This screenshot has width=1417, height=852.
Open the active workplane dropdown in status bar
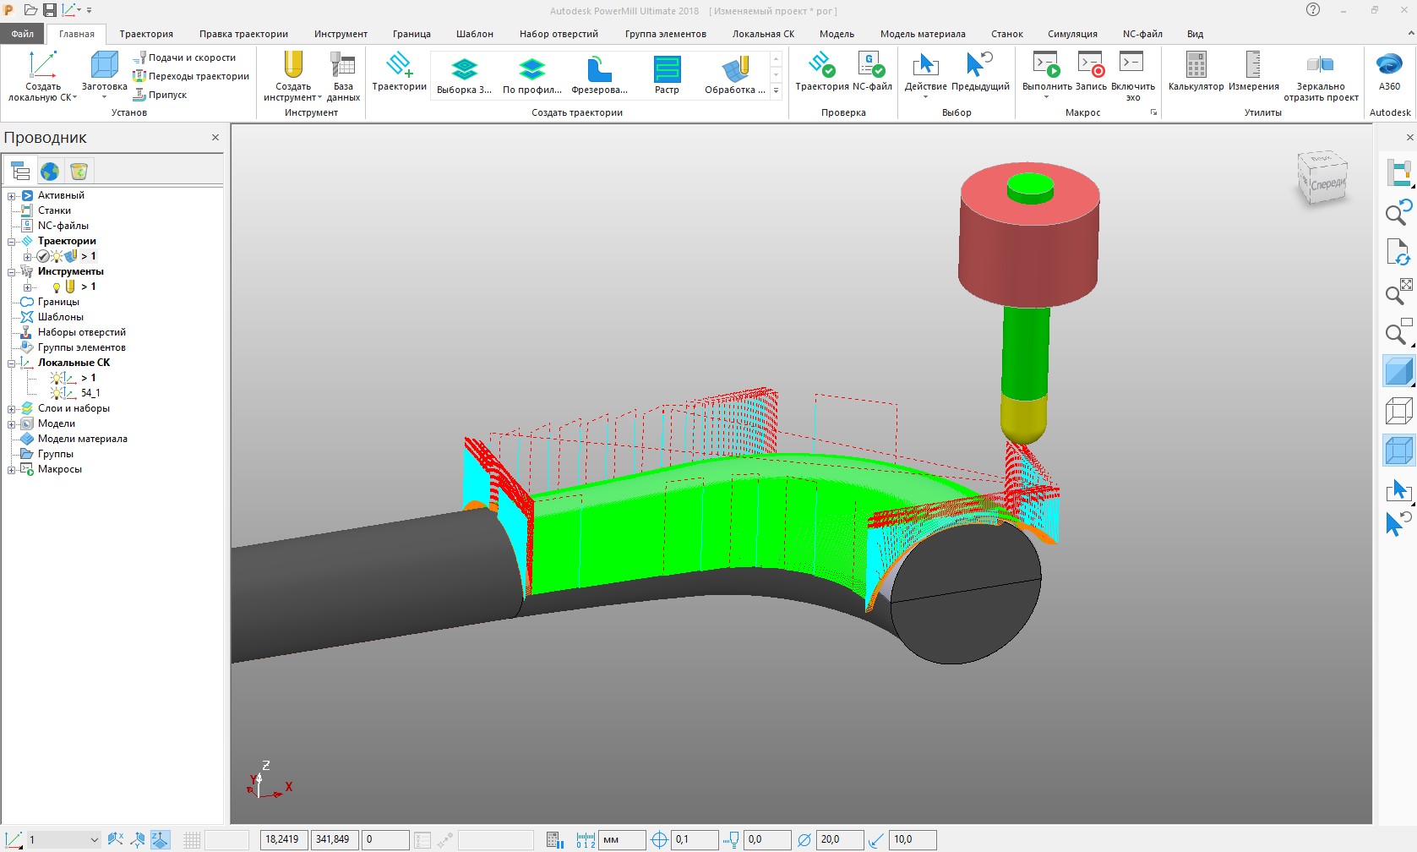point(94,839)
